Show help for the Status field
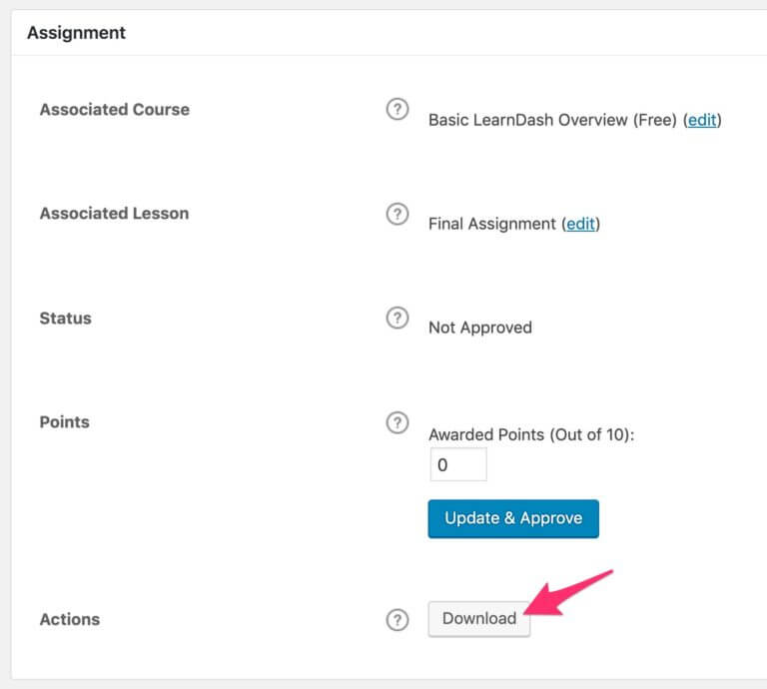Viewport: 767px width, 689px height. (x=397, y=319)
